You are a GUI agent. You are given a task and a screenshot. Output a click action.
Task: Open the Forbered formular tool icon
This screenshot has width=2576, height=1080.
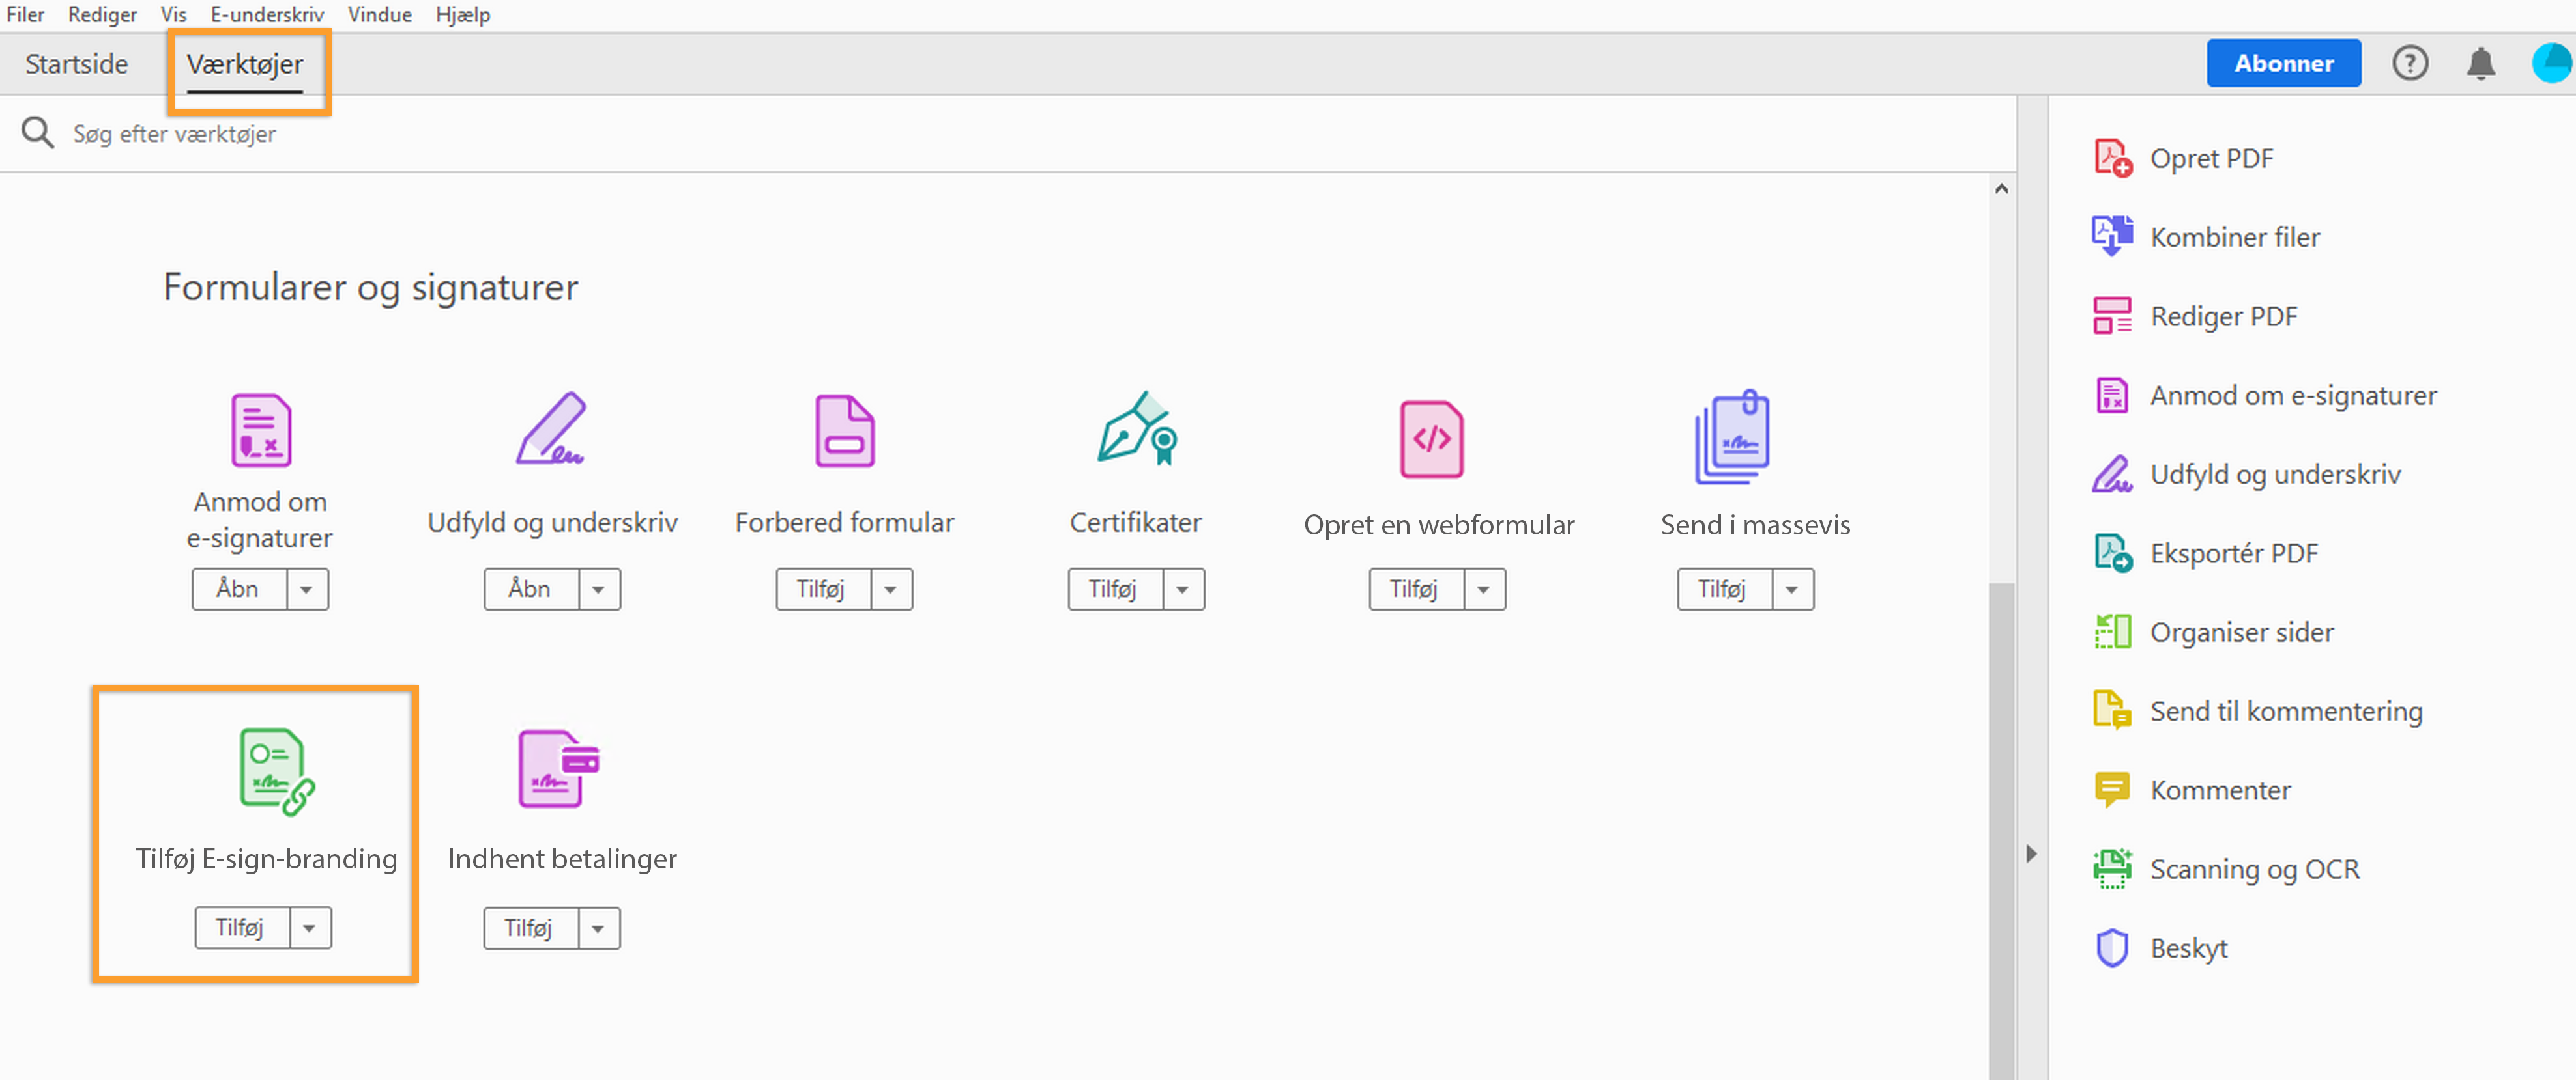click(x=844, y=432)
